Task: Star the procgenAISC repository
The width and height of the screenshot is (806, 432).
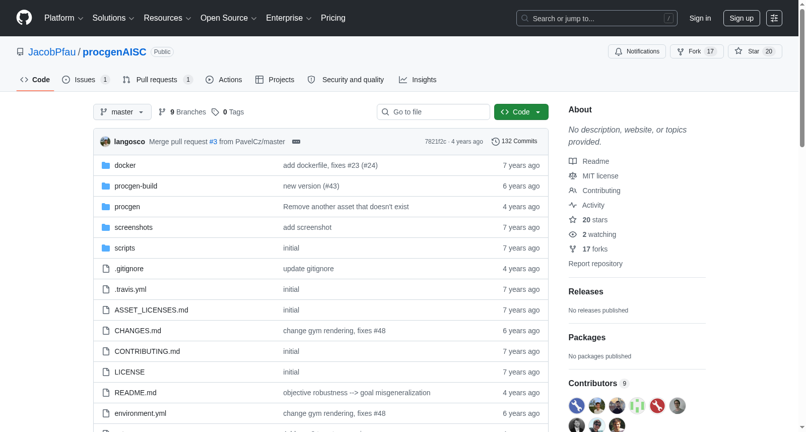Action: (x=755, y=51)
